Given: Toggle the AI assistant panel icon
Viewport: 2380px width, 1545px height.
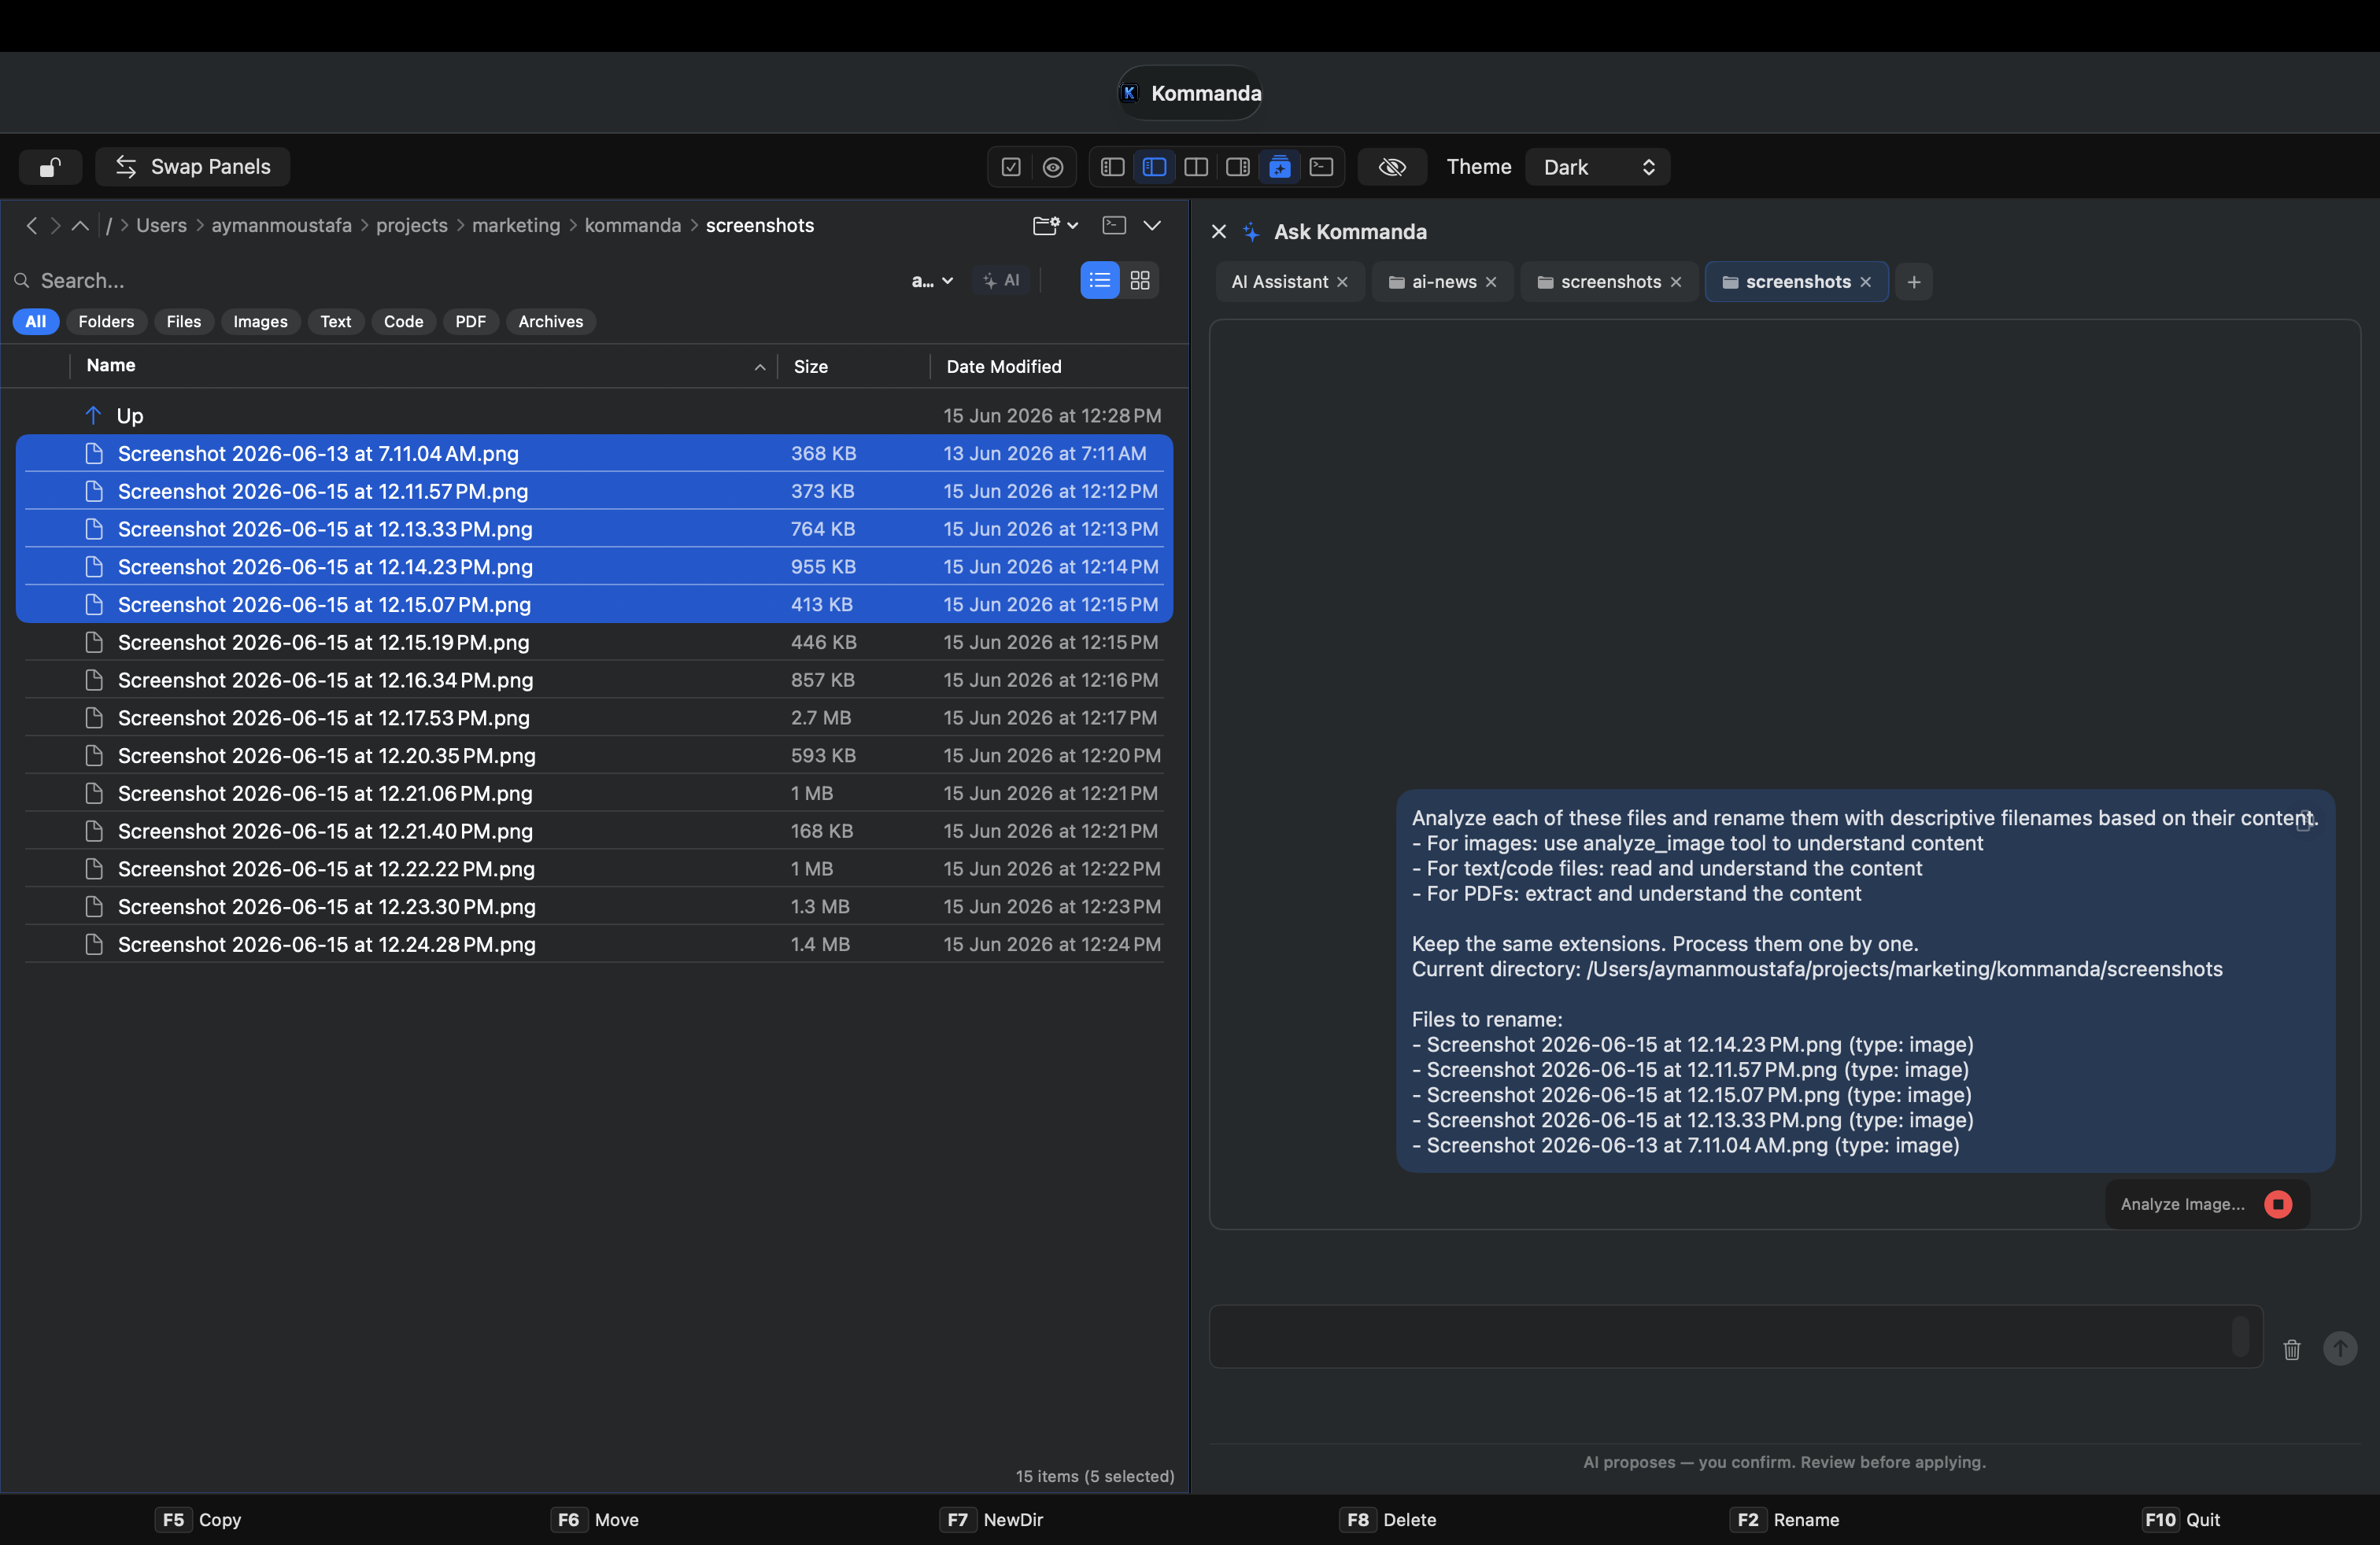Looking at the screenshot, I should (1279, 167).
